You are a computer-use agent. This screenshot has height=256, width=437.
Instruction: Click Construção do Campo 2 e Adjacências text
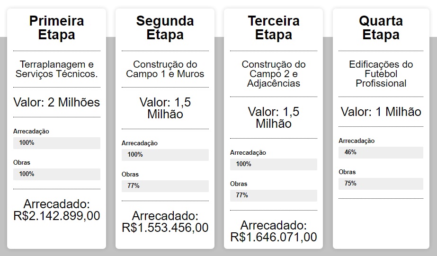click(273, 74)
